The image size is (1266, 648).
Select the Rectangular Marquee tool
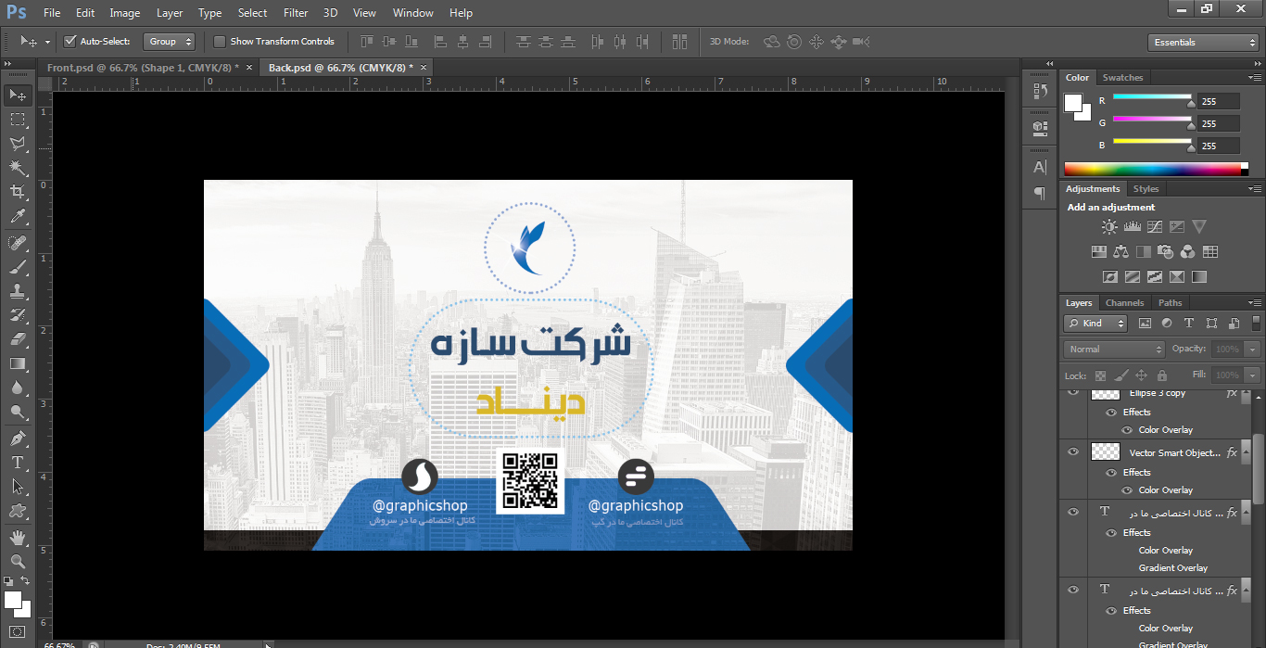pos(17,120)
